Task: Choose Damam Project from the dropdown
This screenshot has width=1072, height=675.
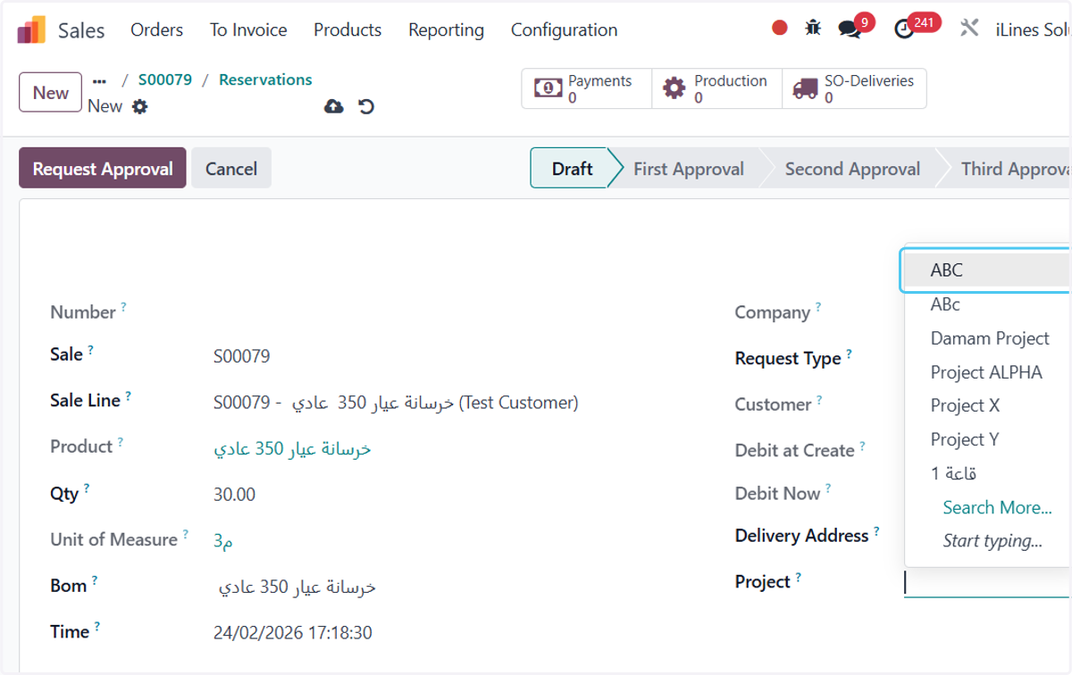Action: [987, 338]
